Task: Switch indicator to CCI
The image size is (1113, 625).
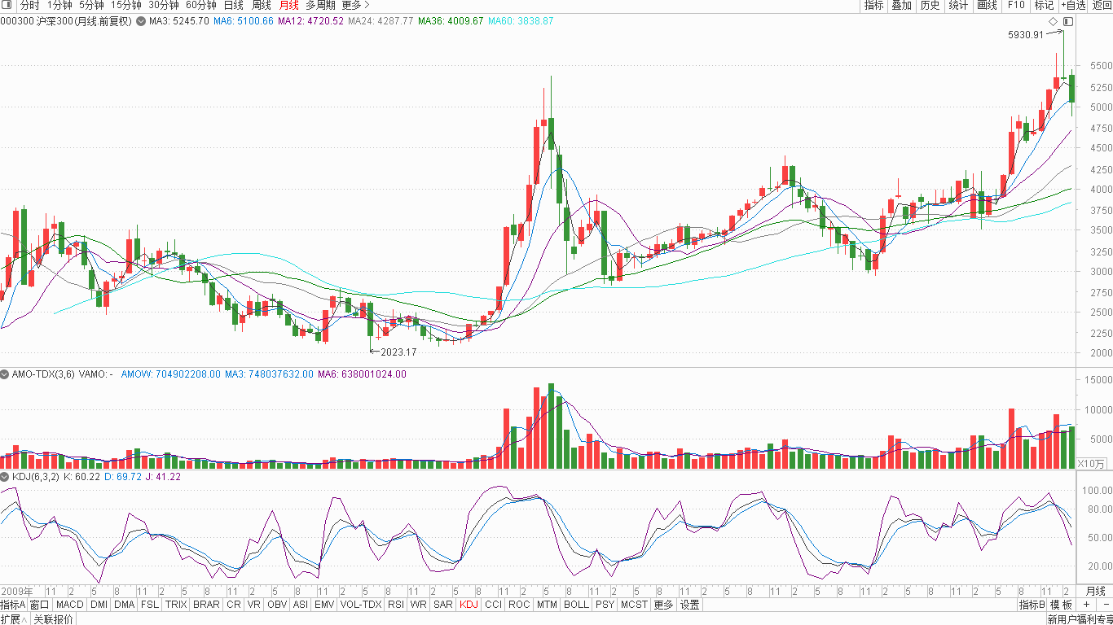Action: point(493,605)
